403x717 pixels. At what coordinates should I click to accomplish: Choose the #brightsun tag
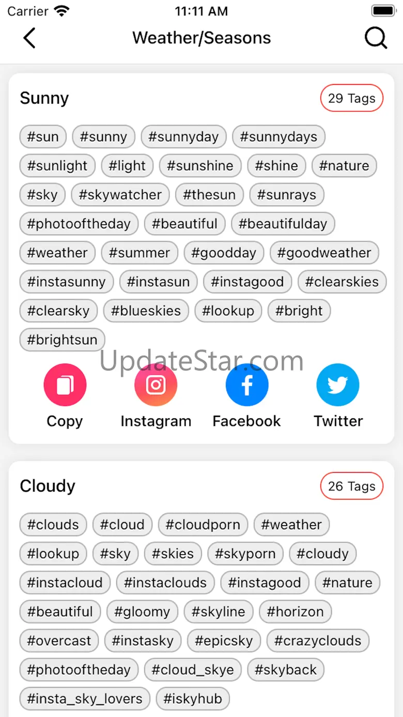[x=62, y=340]
